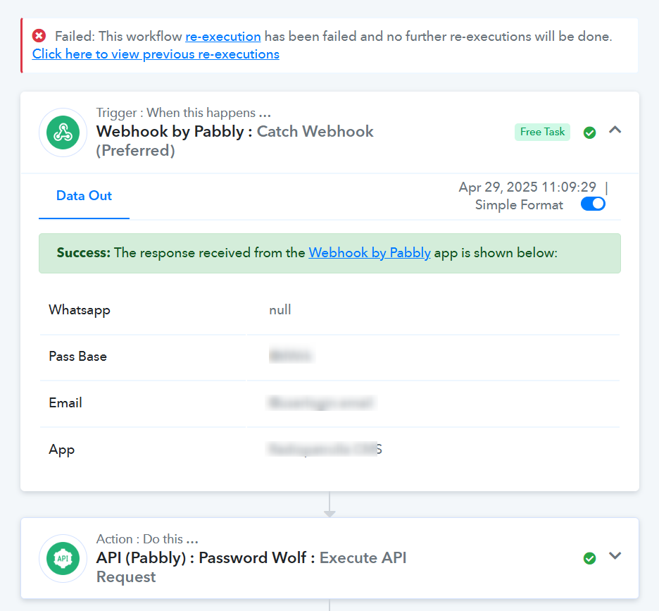Click the Webhook by Pabbly trigger icon
The width and height of the screenshot is (659, 611).
63,132
